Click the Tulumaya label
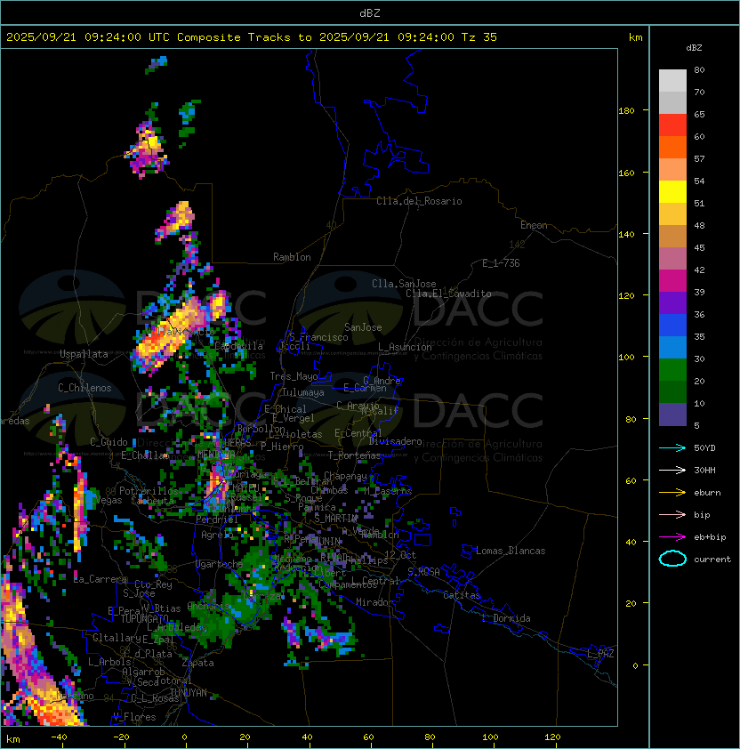The image size is (740, 749). point(303,392)
